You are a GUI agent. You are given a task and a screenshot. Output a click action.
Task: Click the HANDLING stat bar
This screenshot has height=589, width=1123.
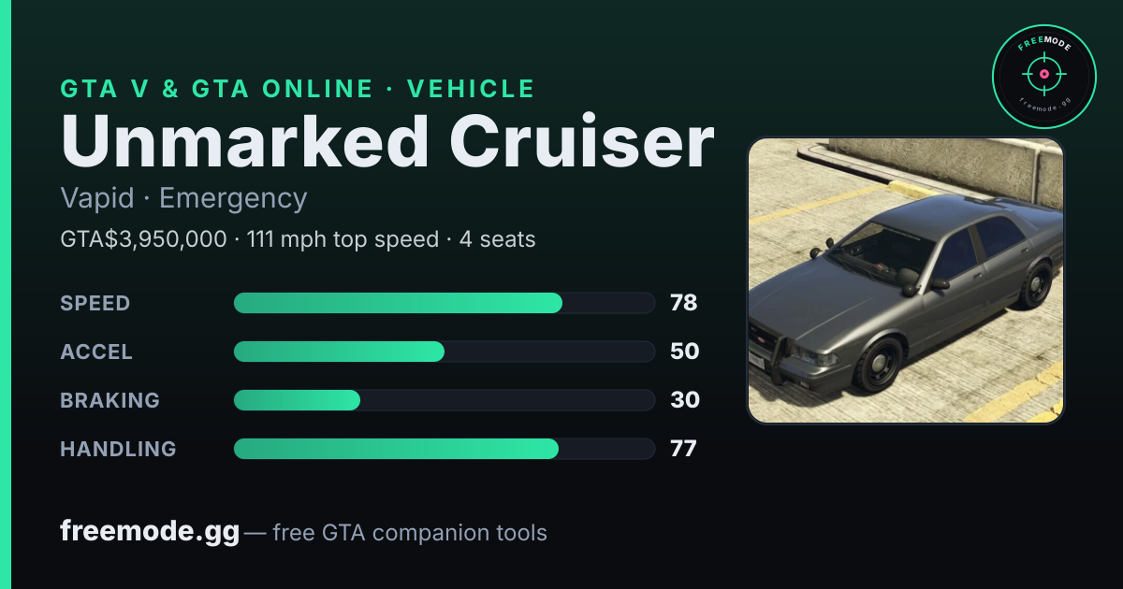click(444, 449)
